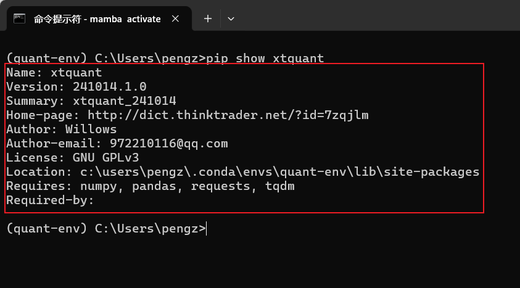
Task: Close the mamba activate tab
Action: pos(175,19)
